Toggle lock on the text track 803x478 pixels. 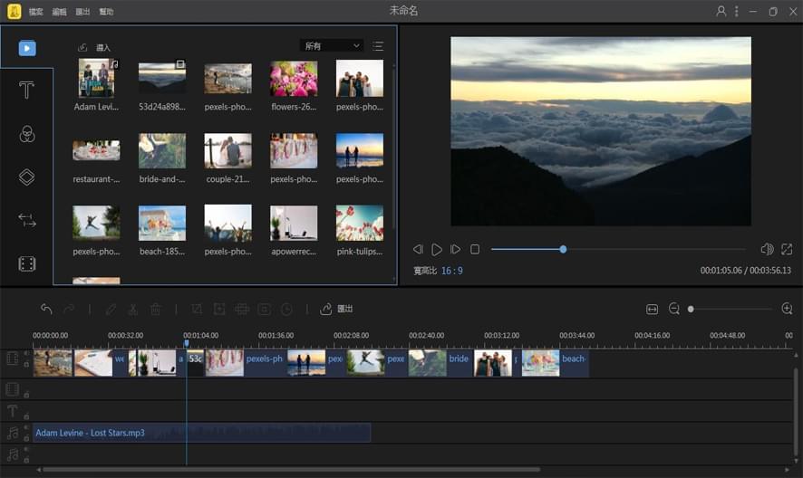pos(26,416)
